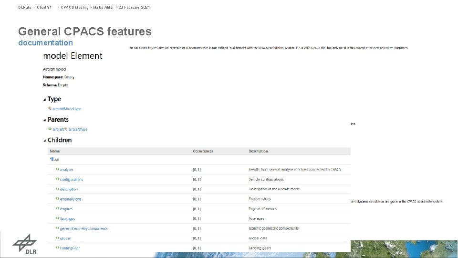This screenshot has height=258, width=458.
Task: Open the description child element link
Action: [x=69, y=189]
